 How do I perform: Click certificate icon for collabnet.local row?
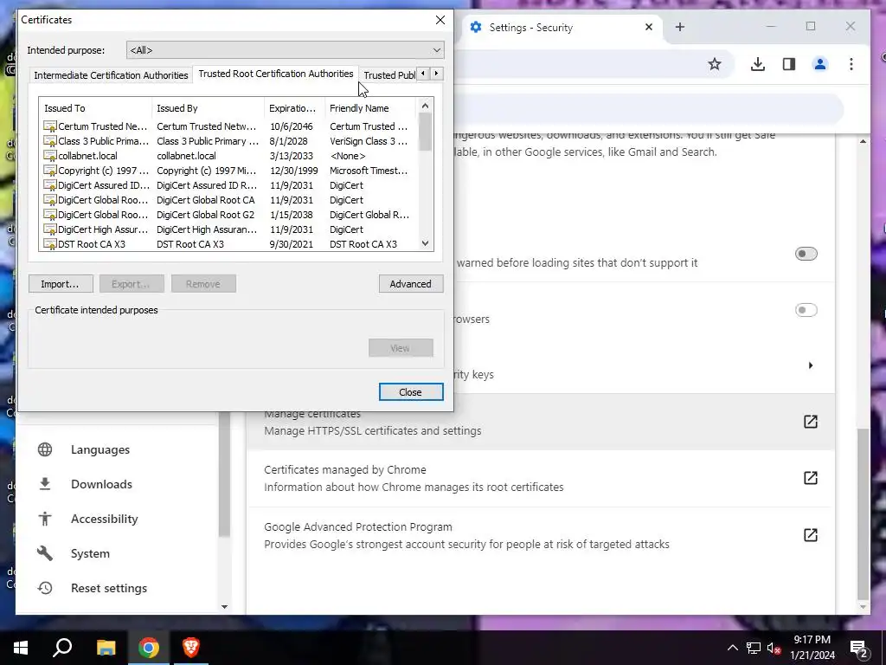click(49, 156)
